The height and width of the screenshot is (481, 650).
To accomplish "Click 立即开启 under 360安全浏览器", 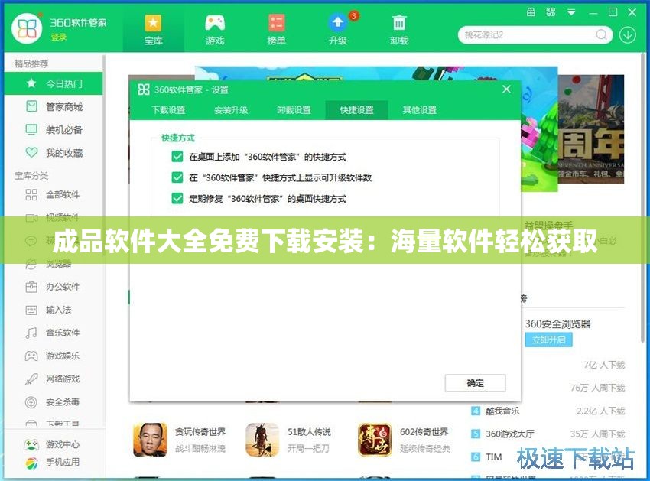I will [x=549, y=340].
